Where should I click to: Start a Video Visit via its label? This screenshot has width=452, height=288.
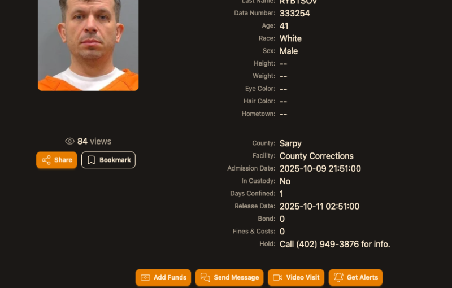pos(303,277)
